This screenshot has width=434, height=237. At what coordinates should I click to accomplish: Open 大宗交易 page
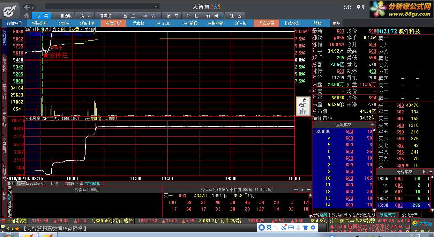[x=266, y=23]
